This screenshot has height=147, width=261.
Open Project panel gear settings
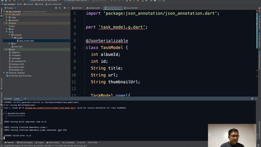pos(64,8)
